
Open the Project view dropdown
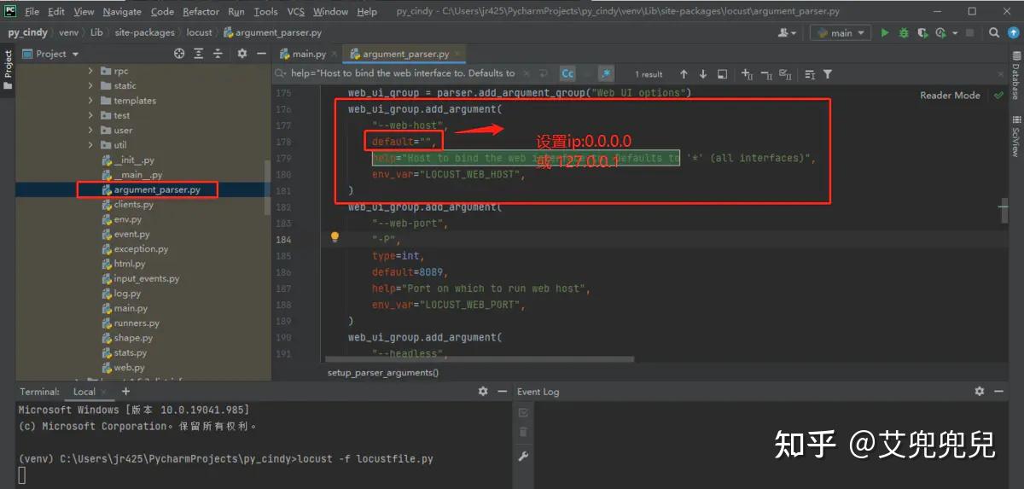(x=50, y=54)
